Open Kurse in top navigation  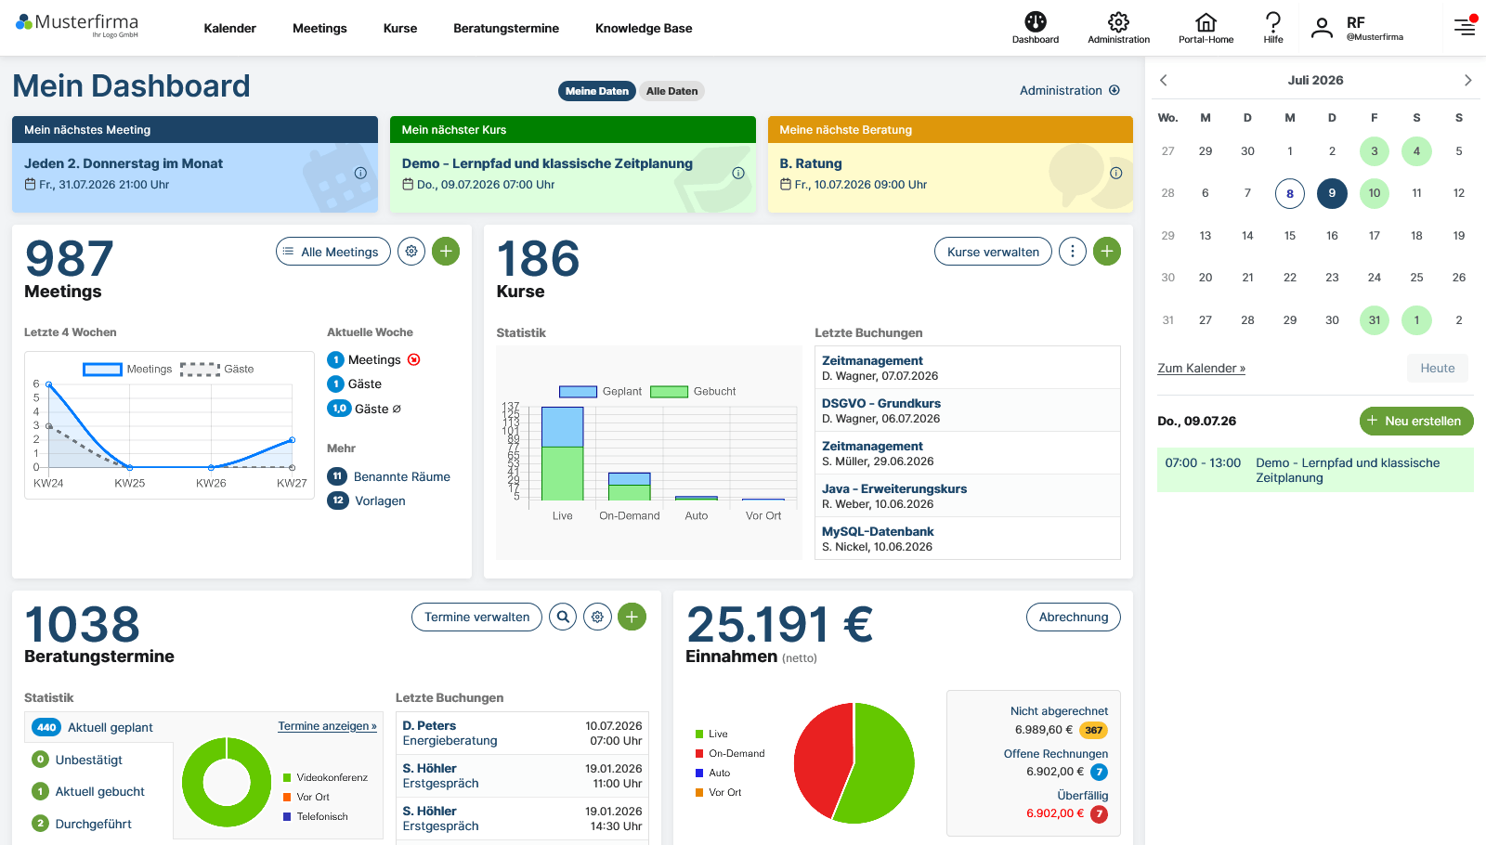[400, 28]
